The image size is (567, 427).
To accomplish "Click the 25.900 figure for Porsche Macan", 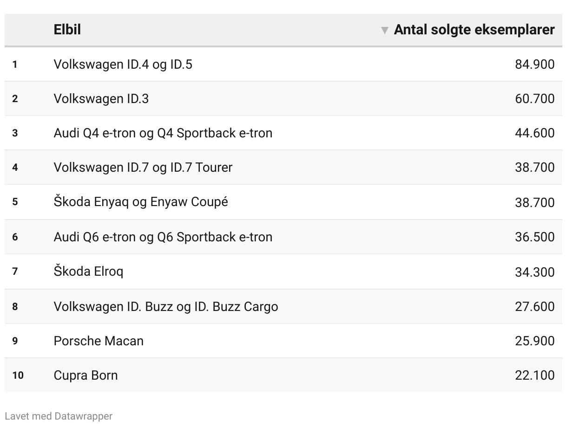I will pos(535,341).
